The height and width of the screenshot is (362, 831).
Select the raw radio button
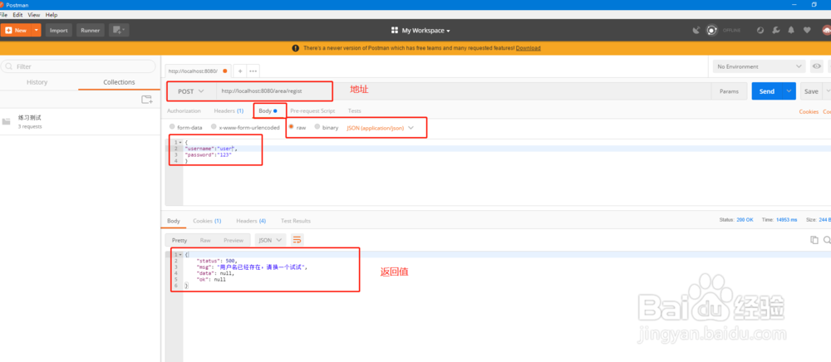pyautogui.click(x=291, y=128)
